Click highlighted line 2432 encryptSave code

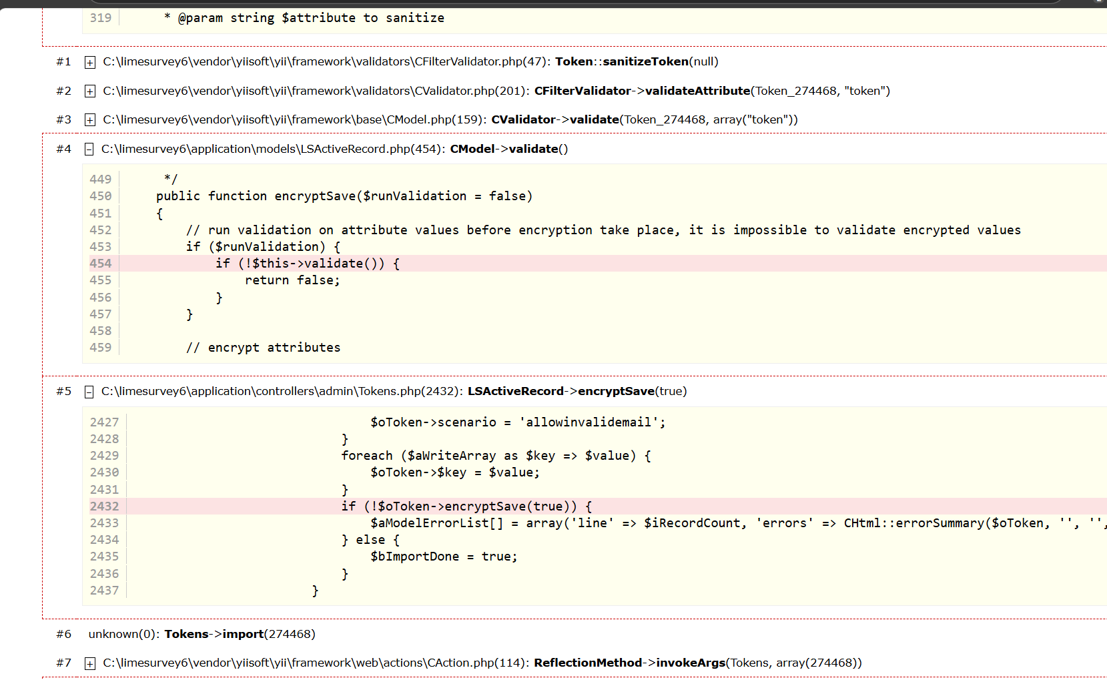[x=466, y=506]
